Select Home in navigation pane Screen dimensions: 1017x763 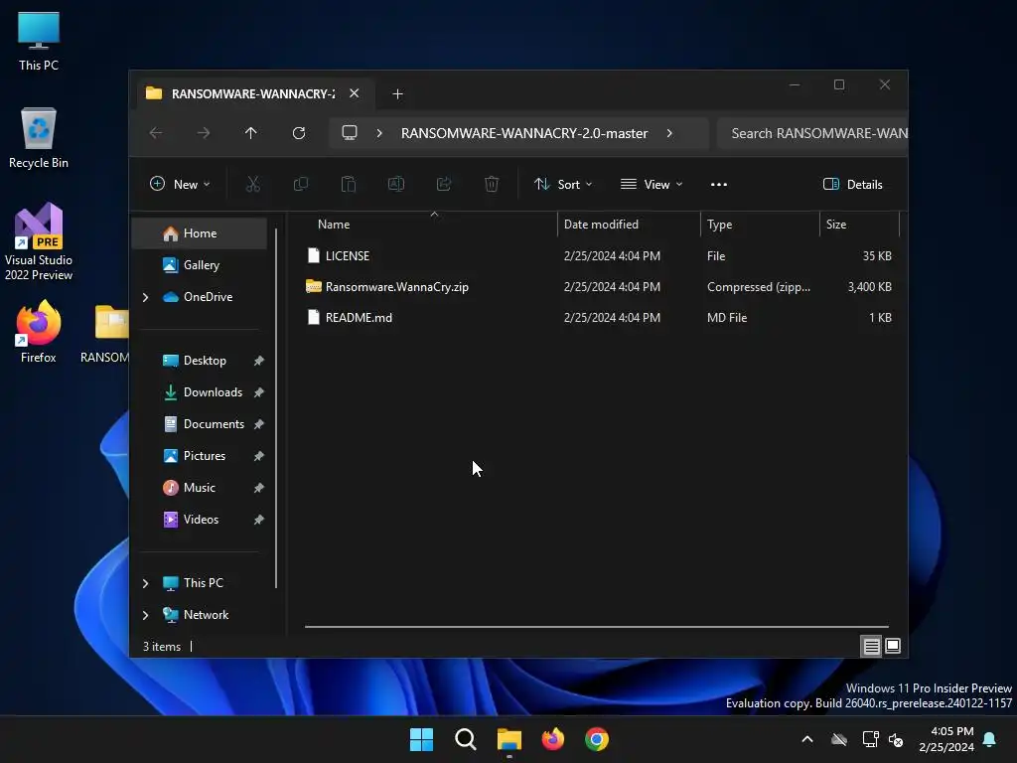(x=199, y=233)
